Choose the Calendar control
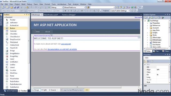The height and width of the screenshot is (96, 171). [x=13, y=31]
